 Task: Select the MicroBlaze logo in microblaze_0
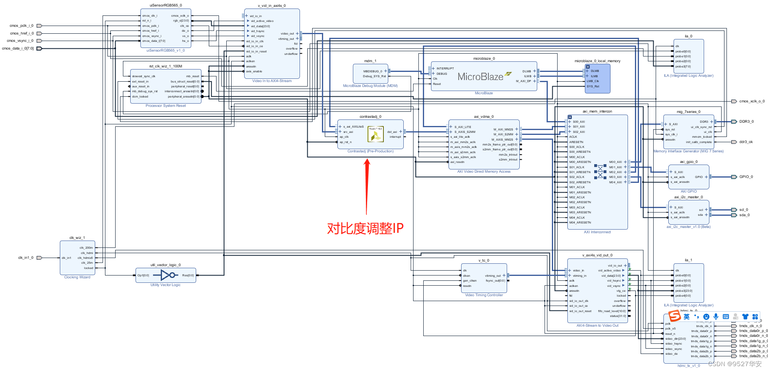(x=484, y=76)
